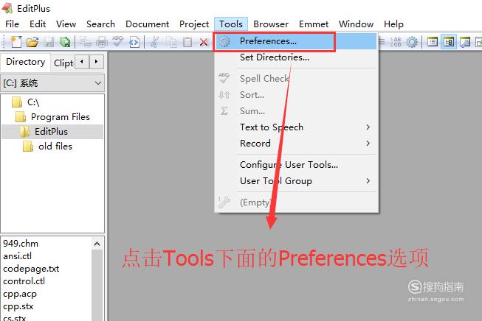Open the File menu
The image size is (482, 321).
coord(12,24)
